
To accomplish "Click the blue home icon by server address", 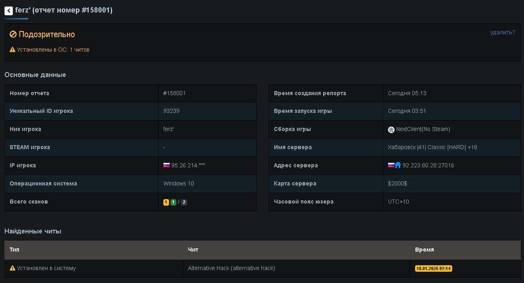I will 398,165.
